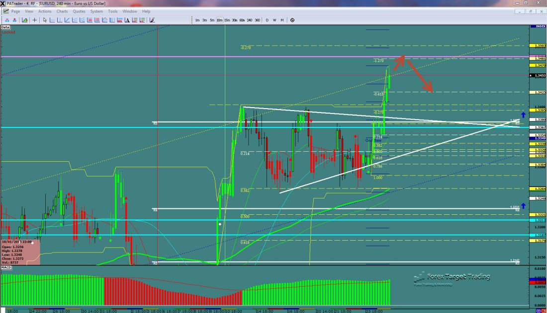Expand the System menu
Viewport: 547px width, 313px height.
[x=96, y=11]
